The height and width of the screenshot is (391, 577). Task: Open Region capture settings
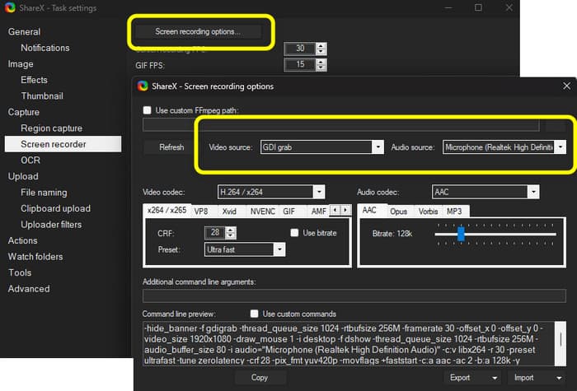point(51,128)
